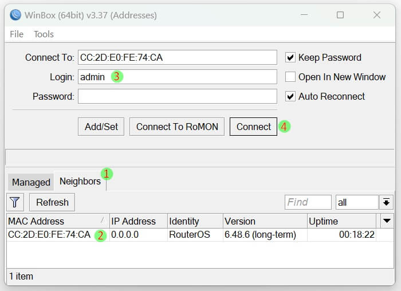Image resolution: width=401 pixels, height=291 pixels.
Task: Click into the Find search box
Action: pos(308,202)
